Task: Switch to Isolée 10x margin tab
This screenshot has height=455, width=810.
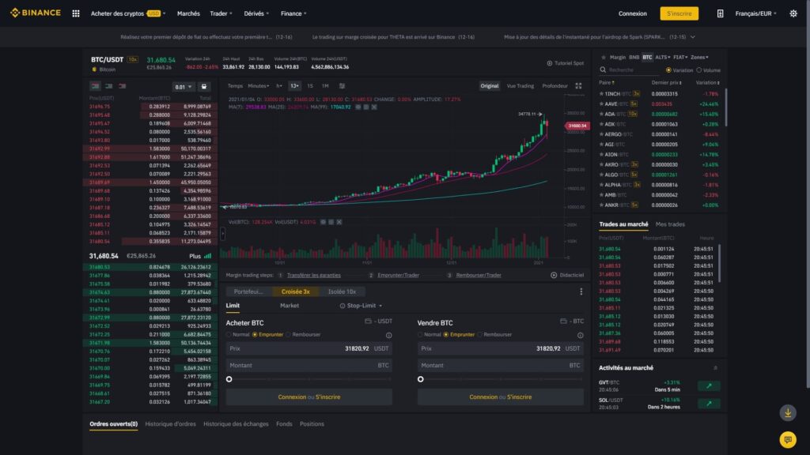Action: [x=342, y=291]
